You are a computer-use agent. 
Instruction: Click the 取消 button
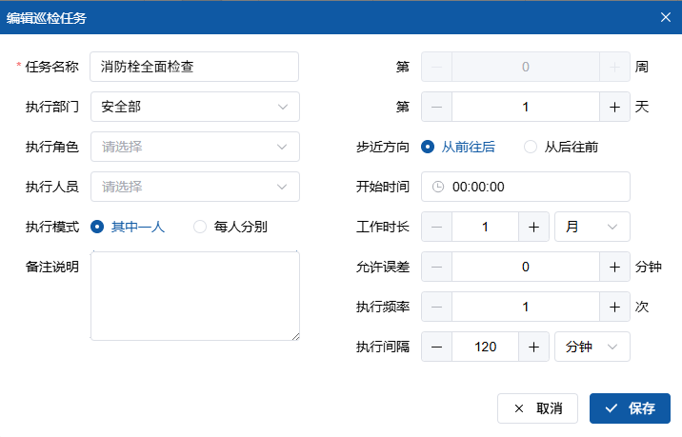click(537, 408)
